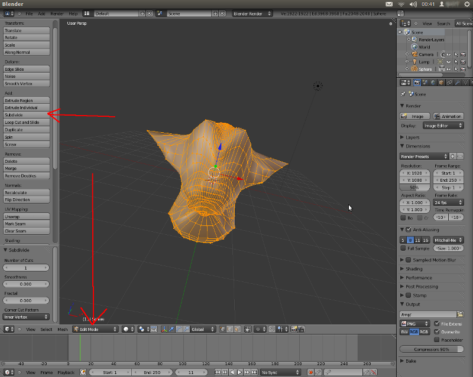Click the red record keyframe button
This screenshot has height=377, width=473.
tap(310, 372)
